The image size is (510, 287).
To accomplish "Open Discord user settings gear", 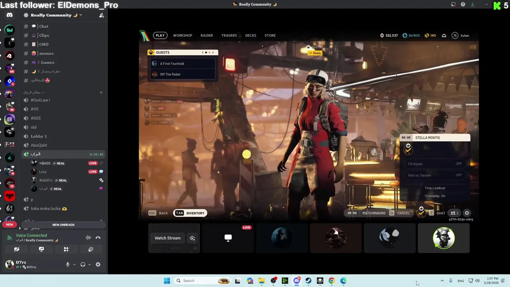I will click(98, 264).
